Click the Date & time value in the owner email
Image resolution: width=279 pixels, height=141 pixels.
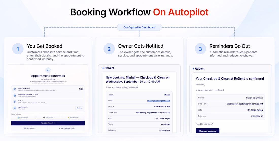[153, 113]
